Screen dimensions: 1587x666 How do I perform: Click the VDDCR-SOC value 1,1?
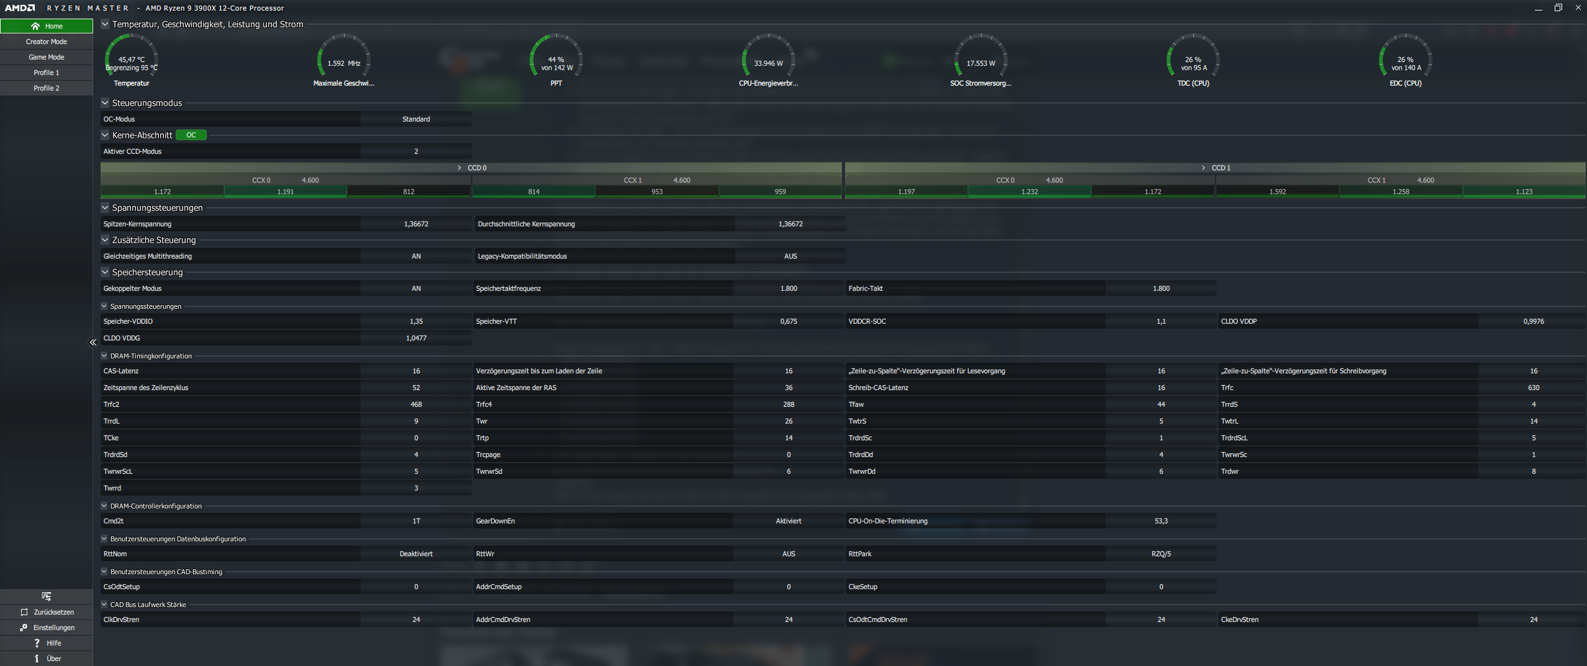point(1161,321)
